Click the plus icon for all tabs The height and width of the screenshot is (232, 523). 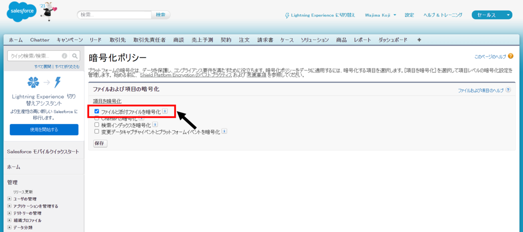(419, 40)
